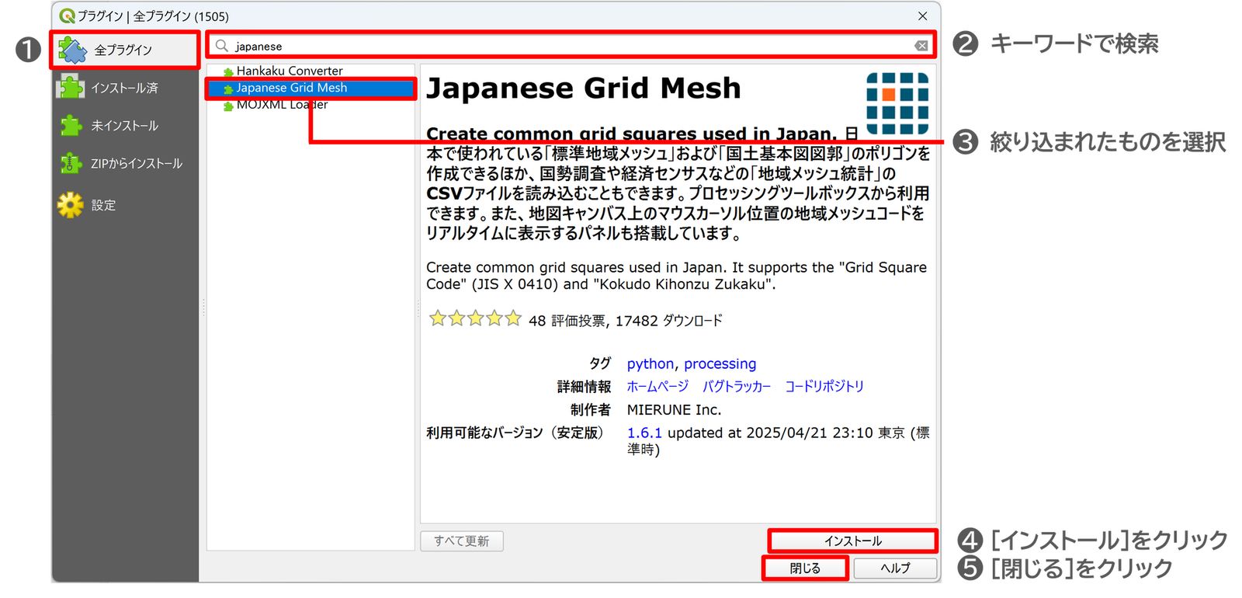Screen dimensions: 1242x598
Task: Click the Japanese Grid Mesh plugin logo
Action: click(897, 104)
